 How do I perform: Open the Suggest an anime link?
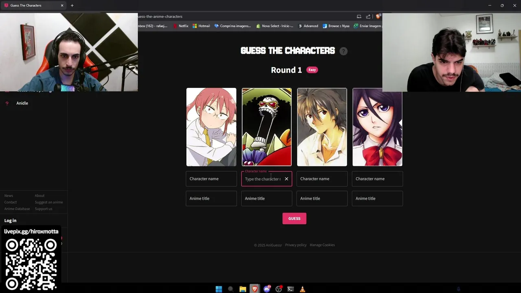coord(49,202)
